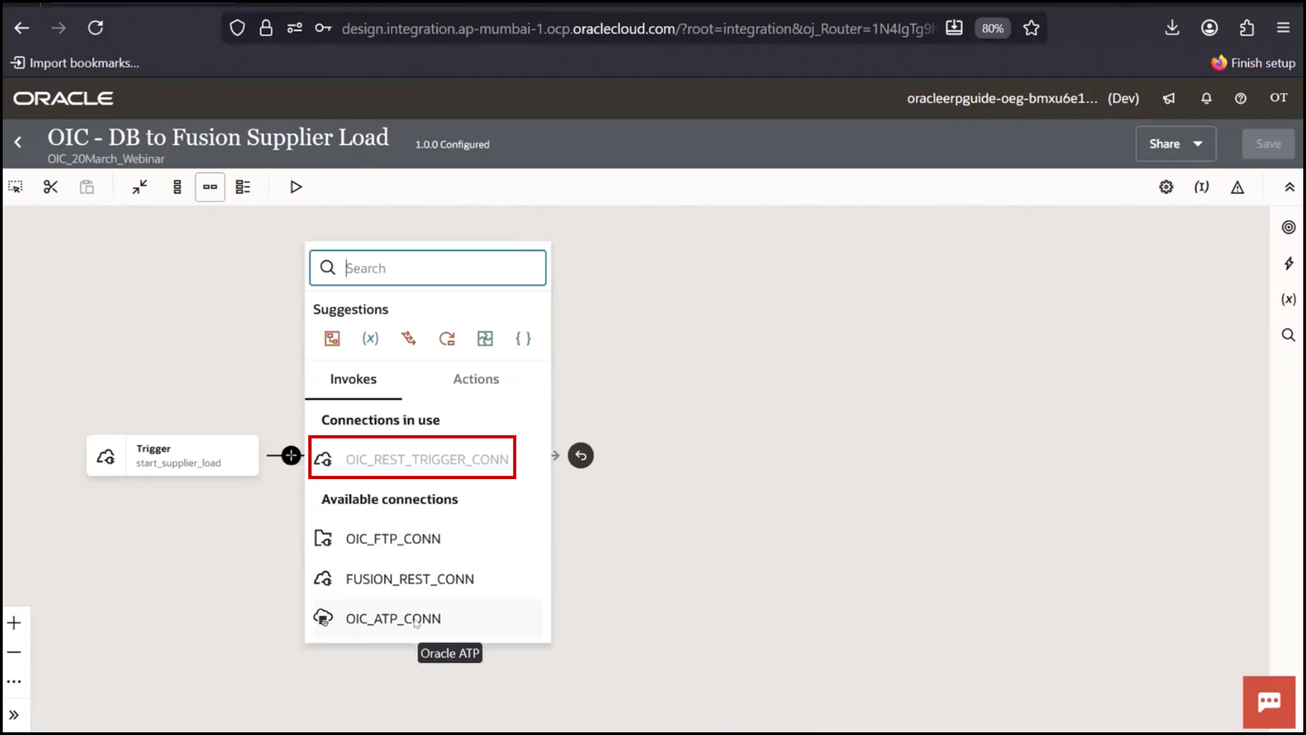Screen dimensions: 1306x735
Task: Open more canvas options ellipsis
Action: [14, 681]
